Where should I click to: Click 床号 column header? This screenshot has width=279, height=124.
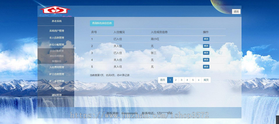[94, 32]
